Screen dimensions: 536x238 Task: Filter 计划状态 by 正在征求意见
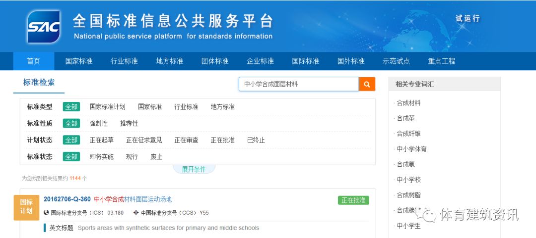tap(144, 140)
